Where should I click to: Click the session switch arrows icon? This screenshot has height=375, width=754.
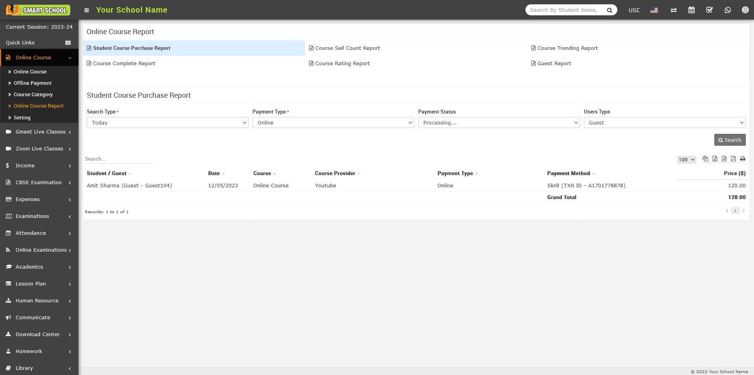pos(673,10)
